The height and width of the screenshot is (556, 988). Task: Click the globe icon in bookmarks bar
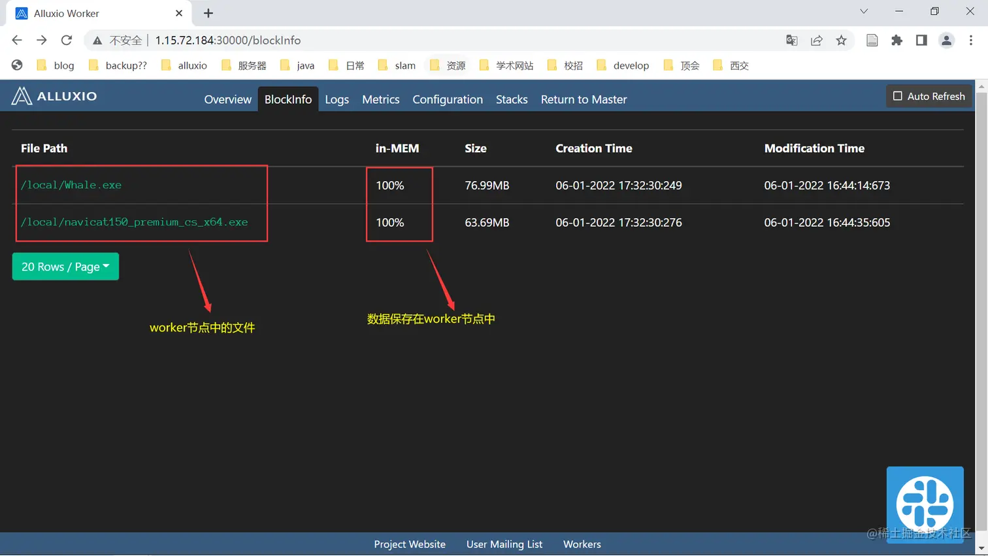(17, 65)
